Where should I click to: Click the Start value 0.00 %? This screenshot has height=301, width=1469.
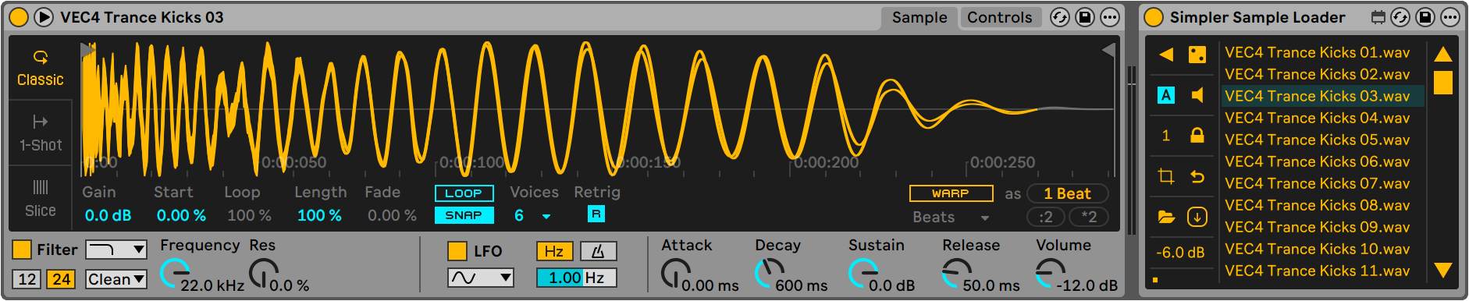(181, 215)
